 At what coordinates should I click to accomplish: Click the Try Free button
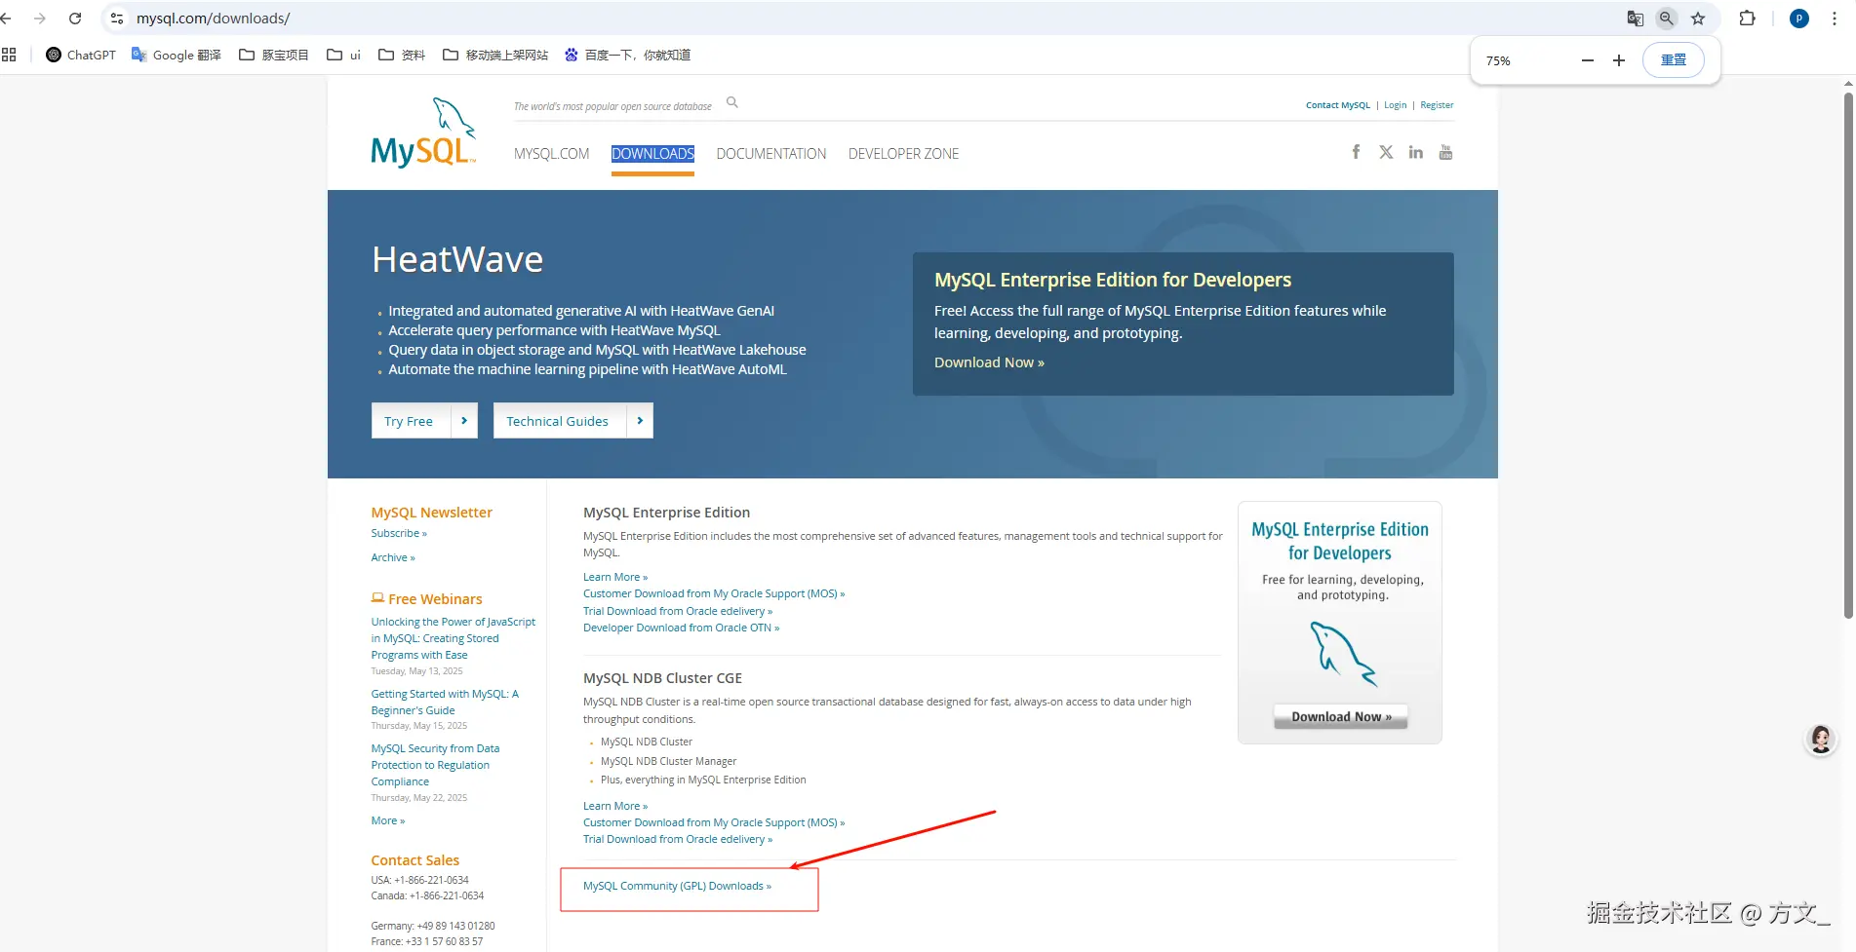(x=424, y=421)
